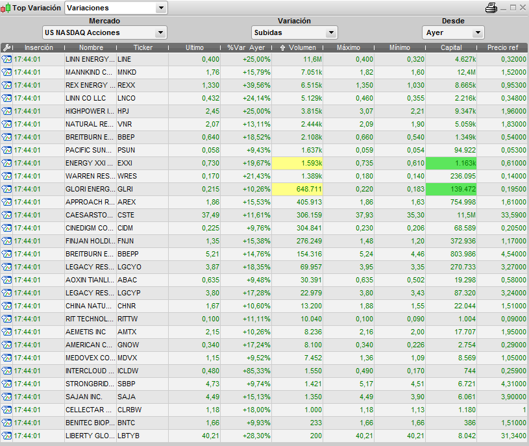
Task: Open chart icon for HPJ row
Action: (6, 111)
